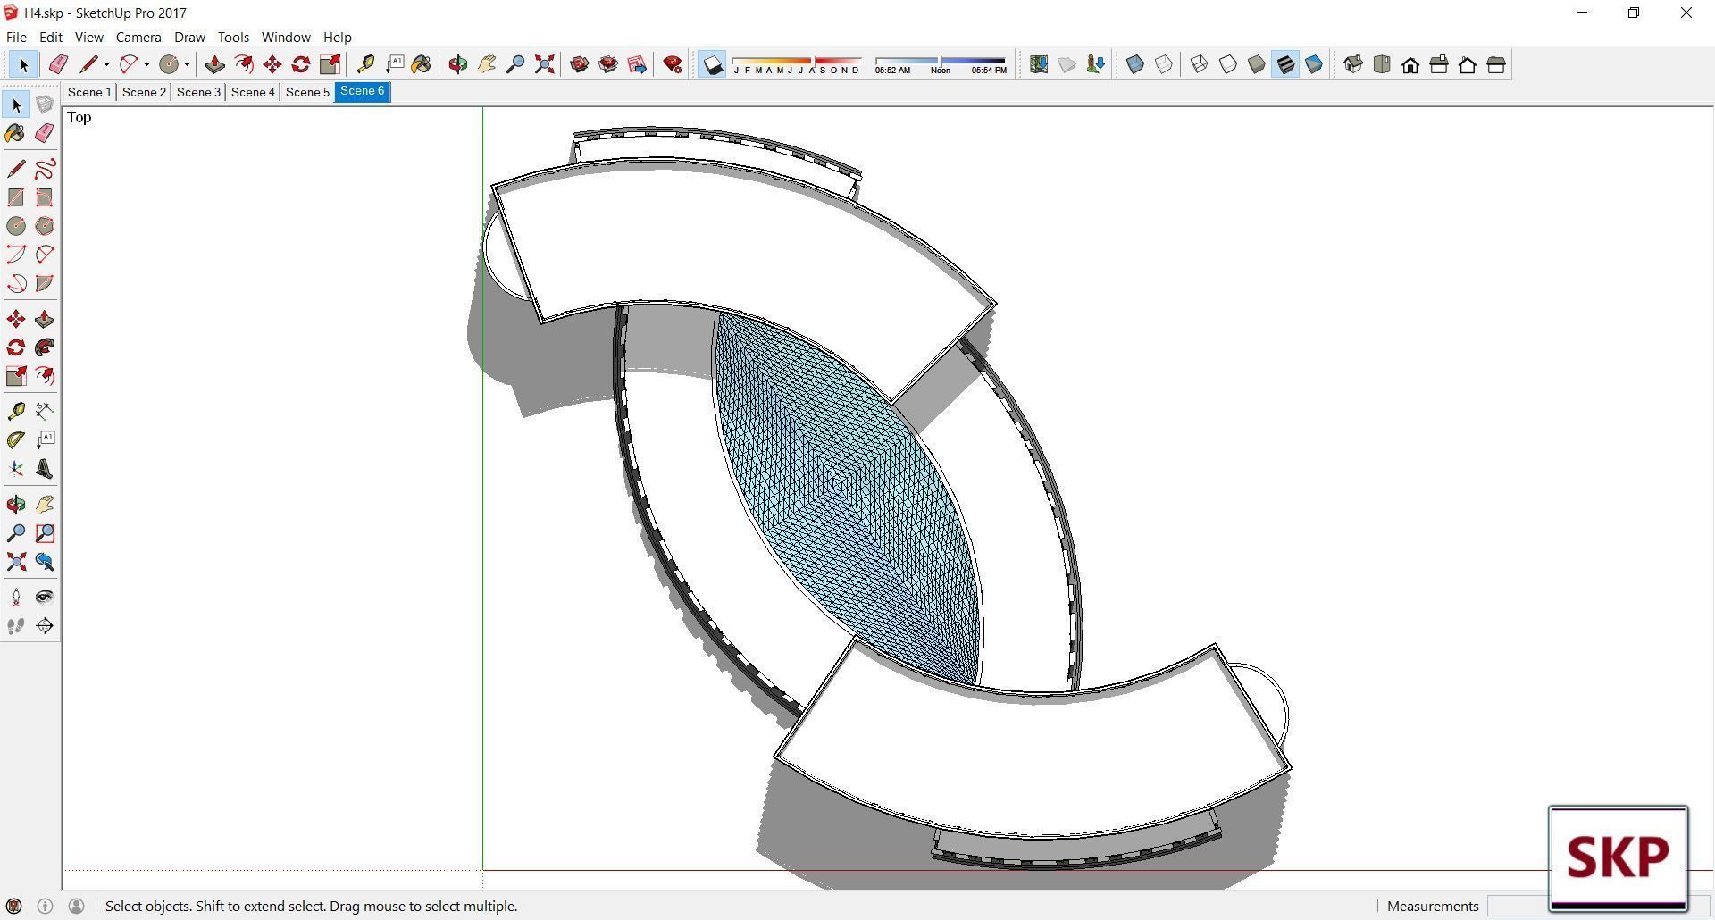Toggle Back Edges style
Viewport: 1715px width, 920px height.
click(1164, 64)
